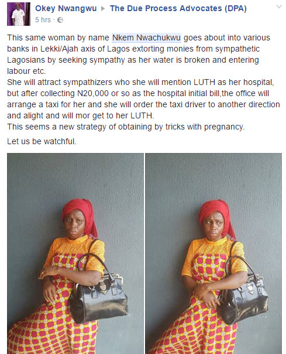The height and width of the screenshot is (354, 286).
Task: View the left attached photo
Action: (75, 254)
